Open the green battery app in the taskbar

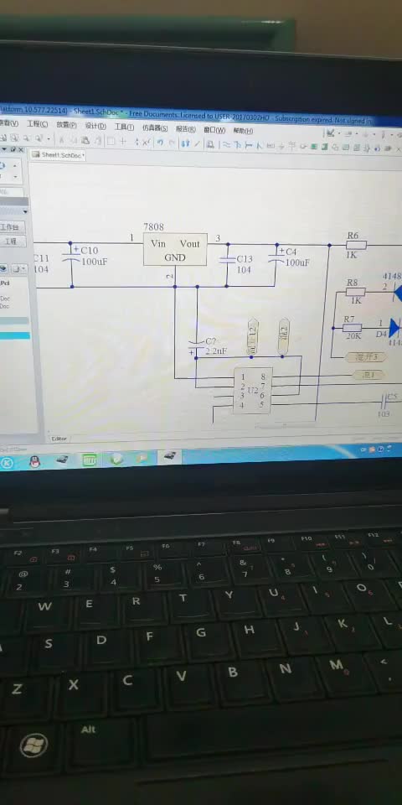[90, 460]
